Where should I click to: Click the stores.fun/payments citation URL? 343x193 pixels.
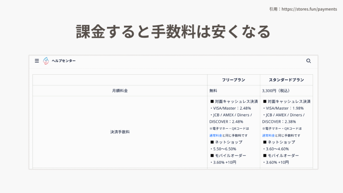pyautogui.click(x=309, y=9)
